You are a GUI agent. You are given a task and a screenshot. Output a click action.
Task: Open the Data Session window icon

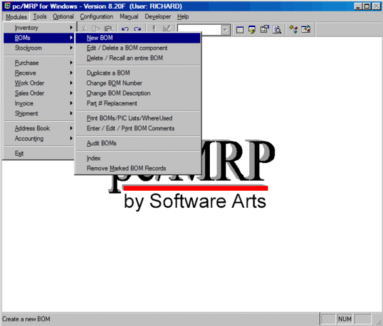click(x=252, y=30)
